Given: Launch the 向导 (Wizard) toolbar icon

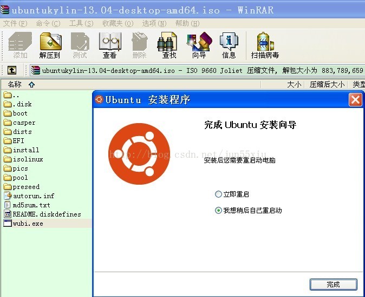Looking at the screenshot, I should coord(199,45).
